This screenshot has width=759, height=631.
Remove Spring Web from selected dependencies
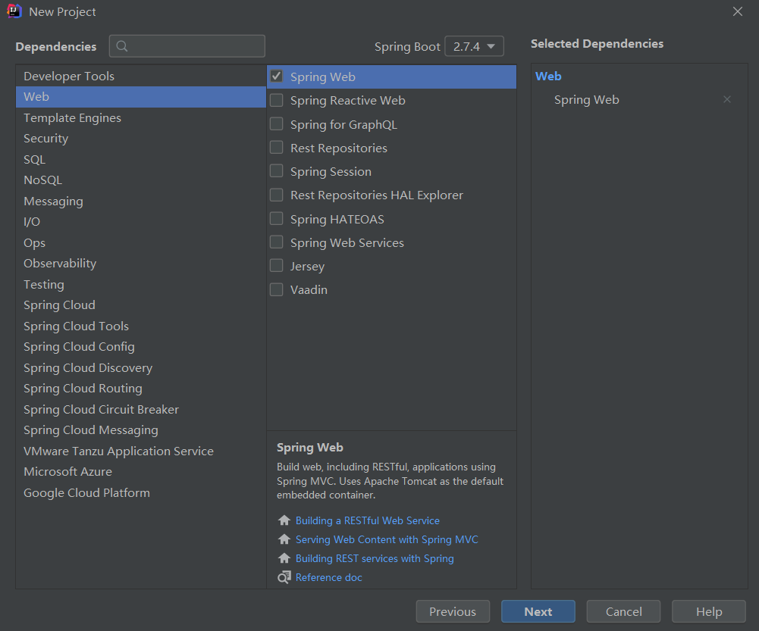pyautogui.click(x=726, y=99)
